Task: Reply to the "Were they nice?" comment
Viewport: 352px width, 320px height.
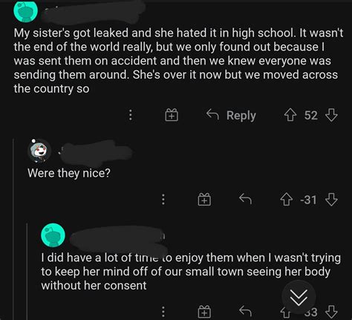Action: click(x=245, y=199)
